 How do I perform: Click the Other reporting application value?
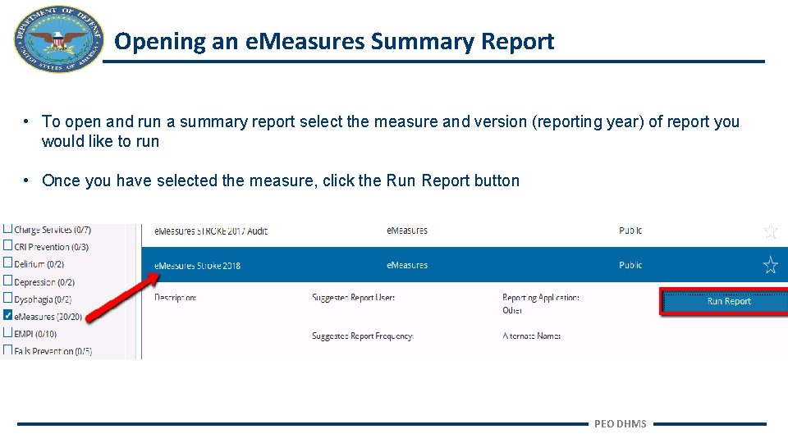click(x=512, y=310)
